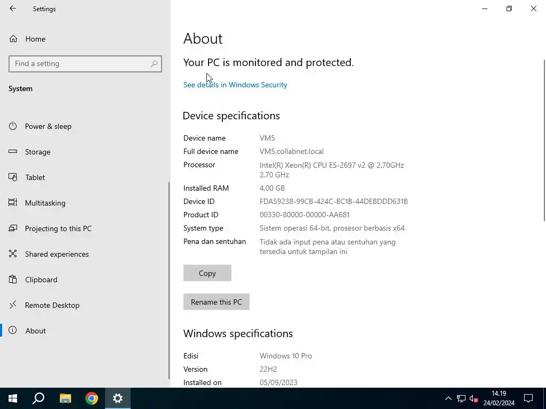Select the About page in sidebar
The width and height of the screenshot is (546, 409).
(x=85, y=331)
